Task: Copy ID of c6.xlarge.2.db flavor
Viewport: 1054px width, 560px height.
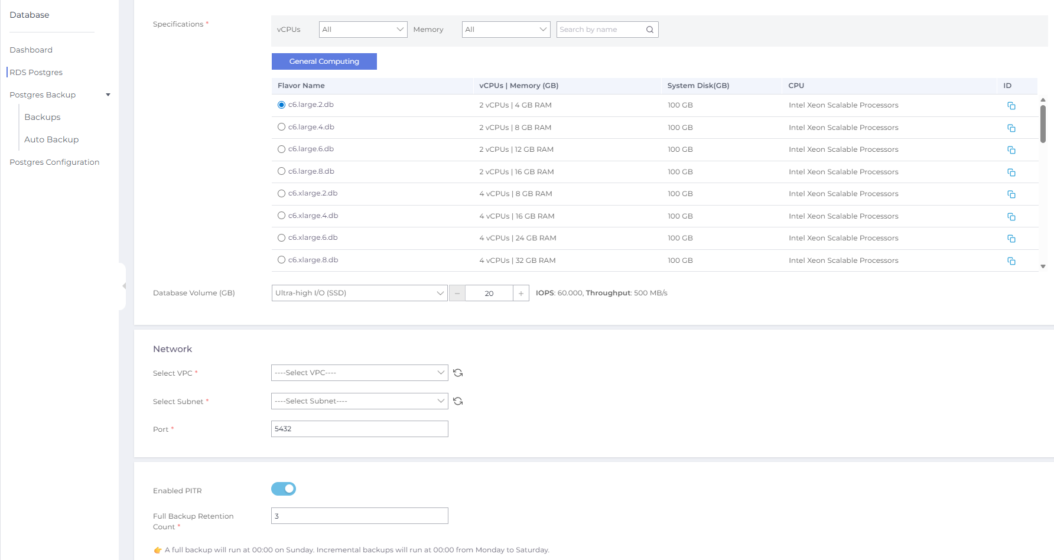Action: pyautogui.click(x=1011, y=194)
